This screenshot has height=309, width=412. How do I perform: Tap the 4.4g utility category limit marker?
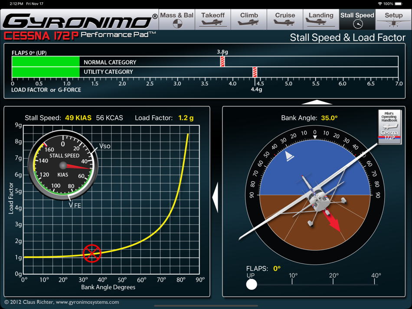tap(255, 72)
